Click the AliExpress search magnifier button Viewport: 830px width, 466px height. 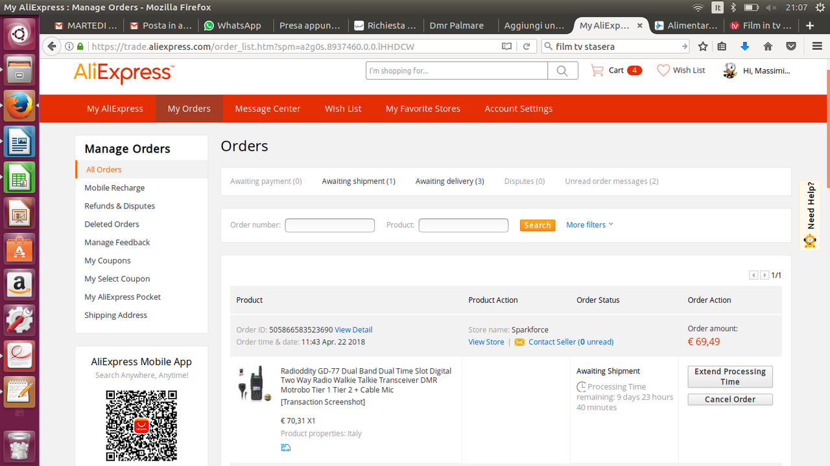point(563,71)
